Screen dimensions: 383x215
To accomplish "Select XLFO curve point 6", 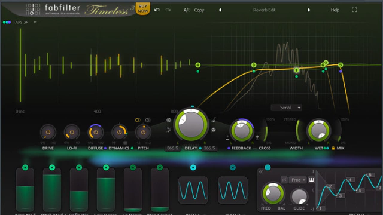I will tap(370, 175).
